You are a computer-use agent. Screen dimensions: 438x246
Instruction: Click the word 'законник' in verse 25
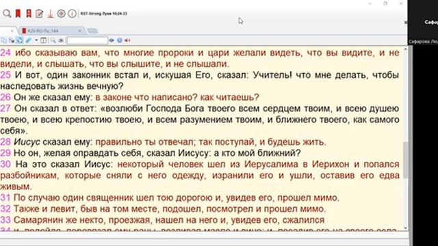[x=91, y=75]
